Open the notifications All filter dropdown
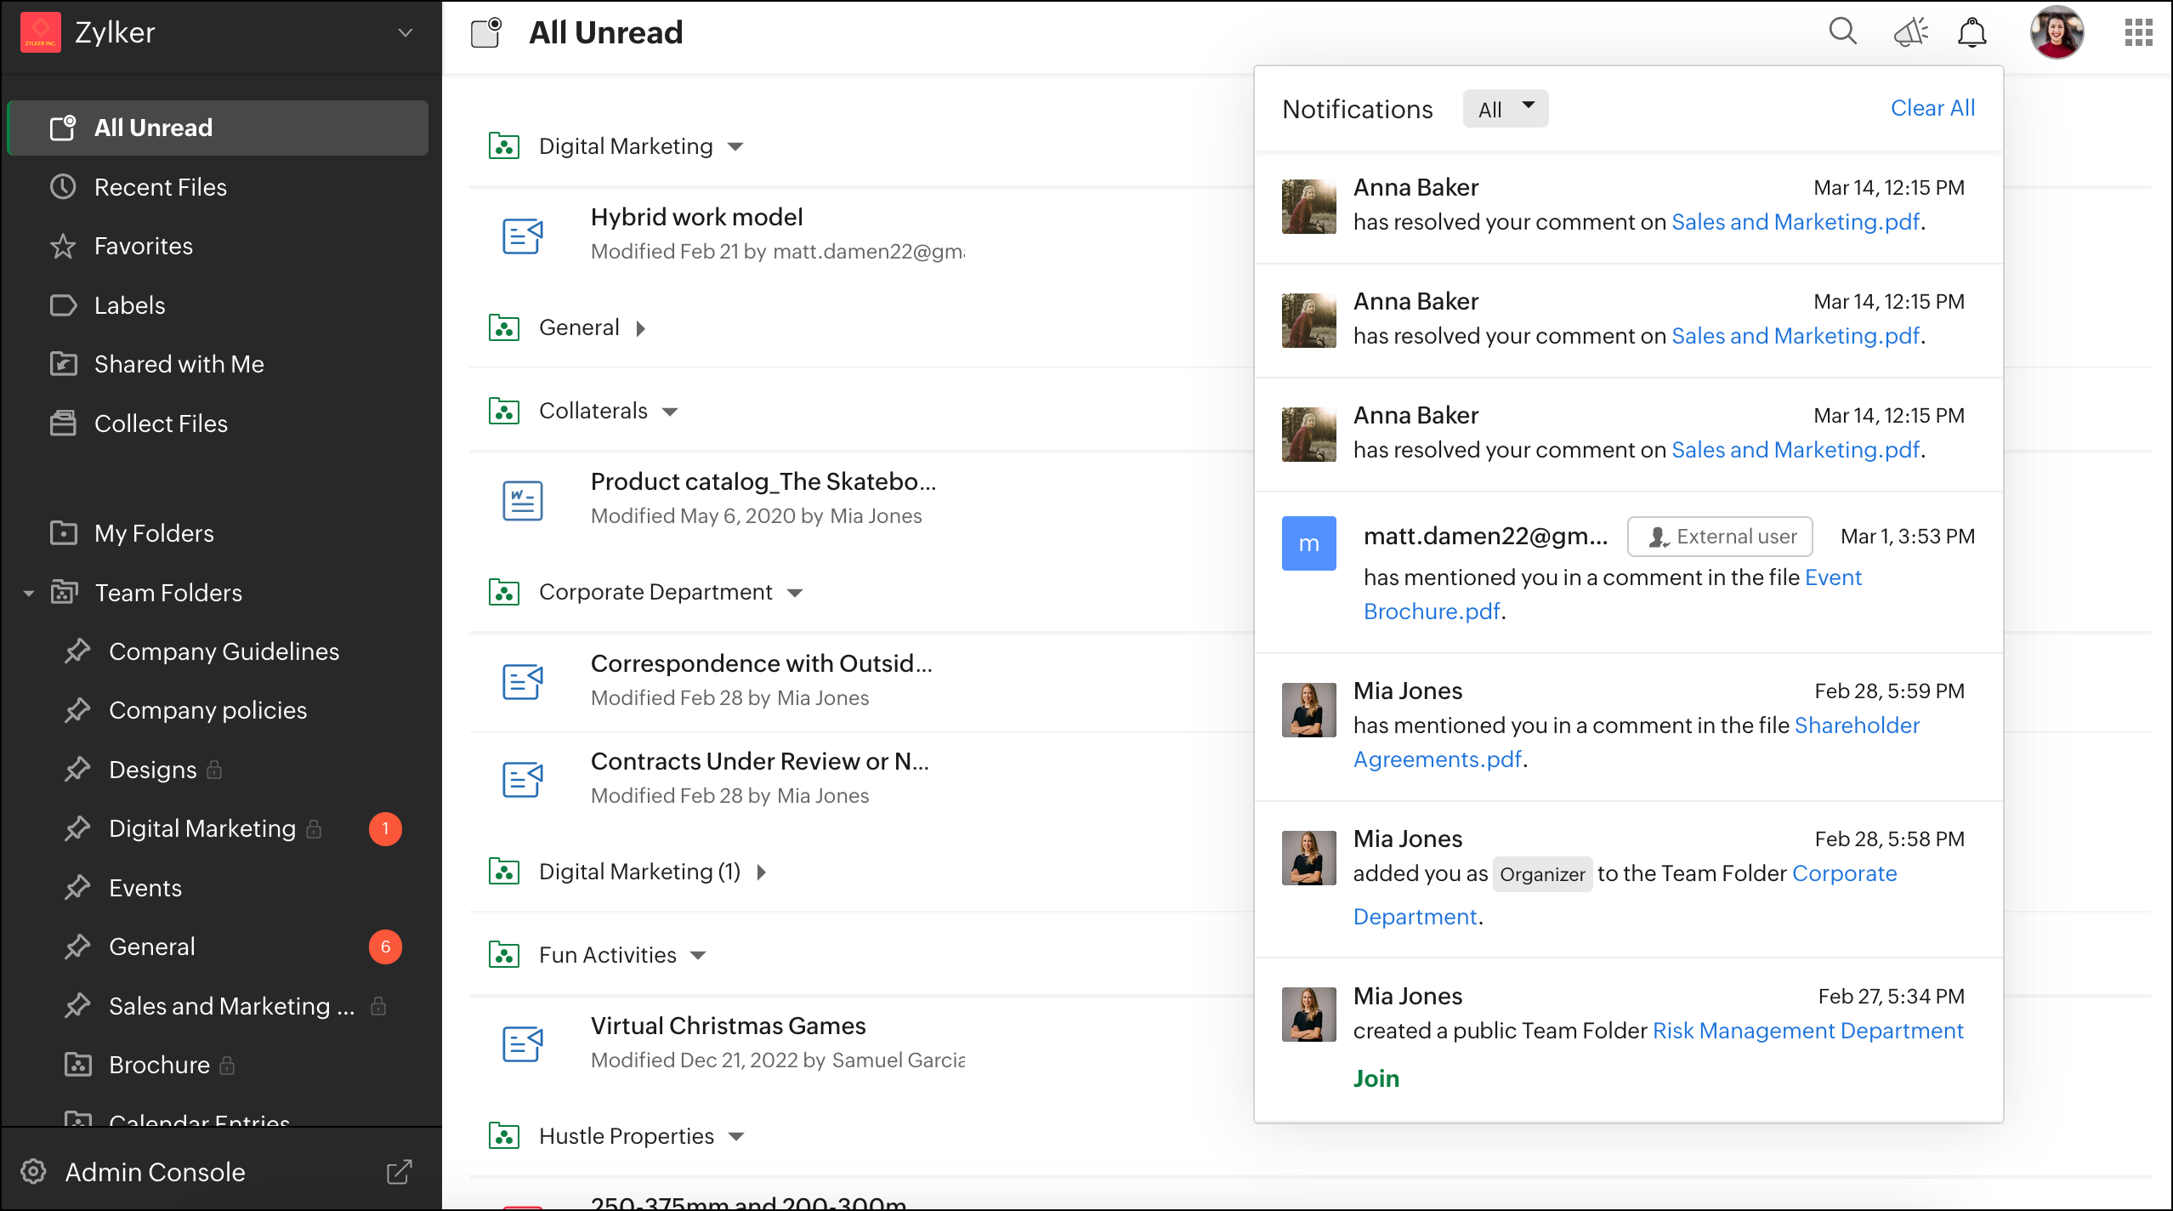 click(x=1505, y=109)
